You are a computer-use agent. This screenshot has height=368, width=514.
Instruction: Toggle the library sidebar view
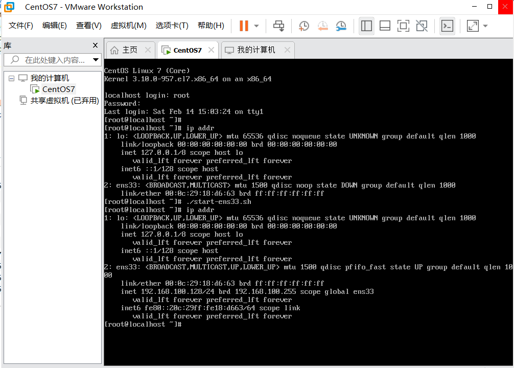[x=366, y=26]
